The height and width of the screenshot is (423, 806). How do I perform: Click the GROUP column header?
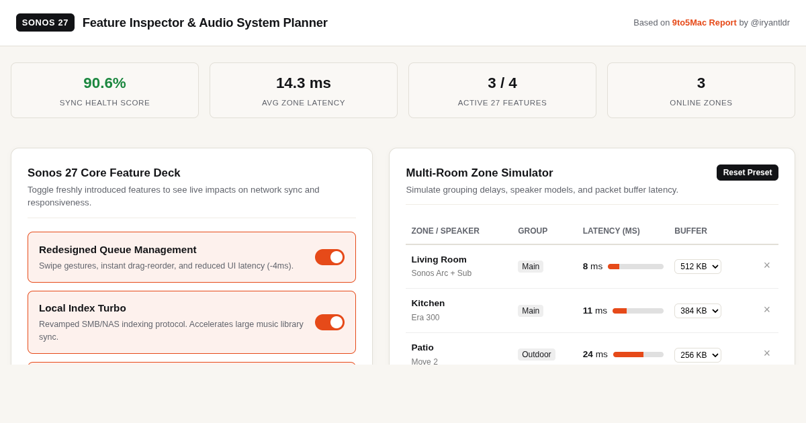pyautogui.click(x=533, y=231)
